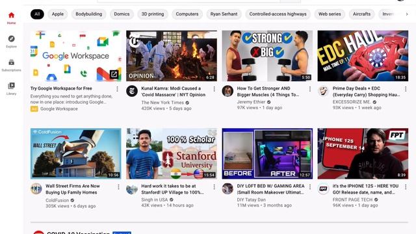Image resolution: width=416 pixels, height=234 pixels.
Task: Play the NYT Opinion video thumbnail
Action: [x=172, y=56]
